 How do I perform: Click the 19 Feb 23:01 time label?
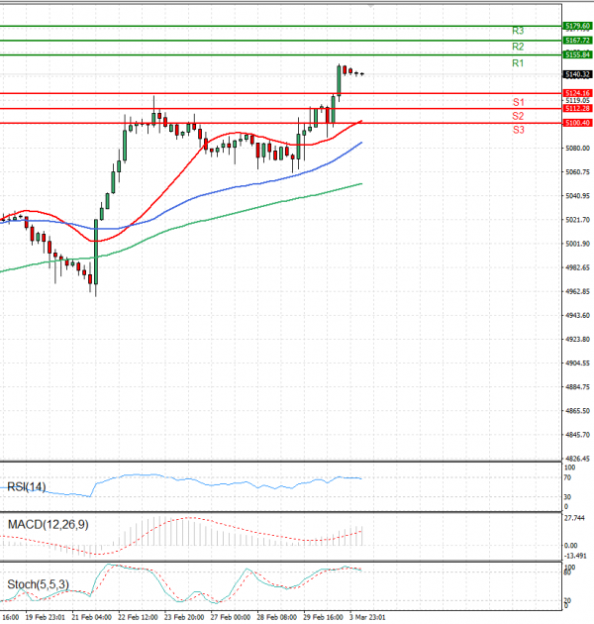tap(45, 617)
